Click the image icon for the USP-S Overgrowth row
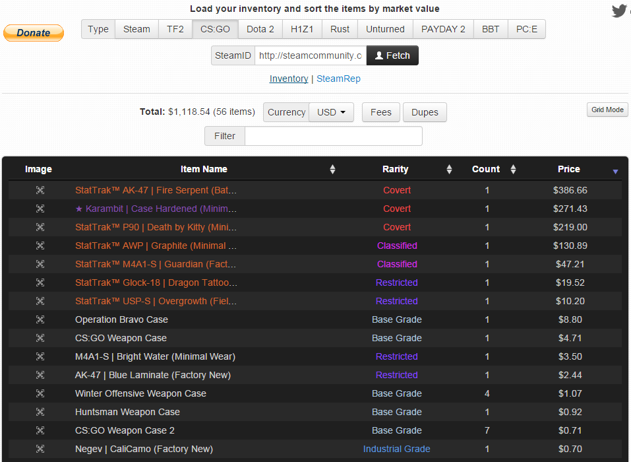This screenshot has height=462, width=631. [x=40, y=301]
